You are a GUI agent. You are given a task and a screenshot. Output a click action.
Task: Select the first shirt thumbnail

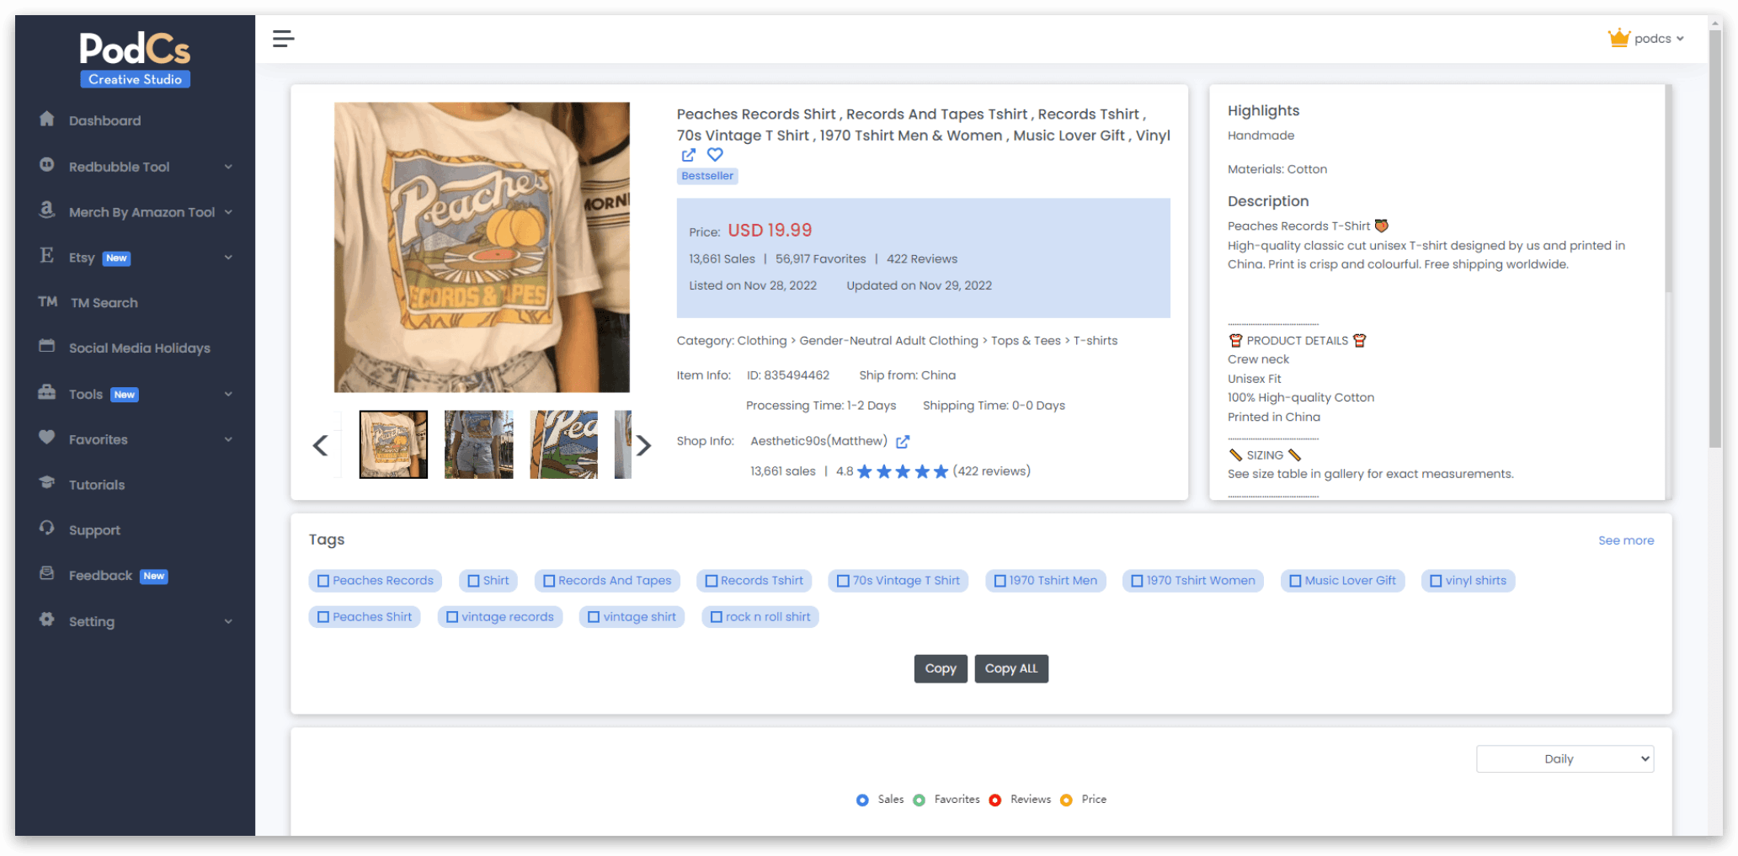pyautogui.click(x=393, y=444)
